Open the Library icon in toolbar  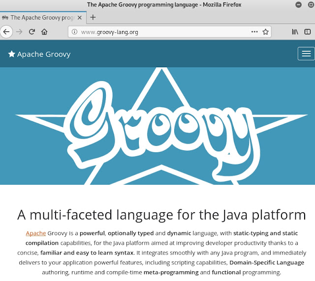(295, 32)
